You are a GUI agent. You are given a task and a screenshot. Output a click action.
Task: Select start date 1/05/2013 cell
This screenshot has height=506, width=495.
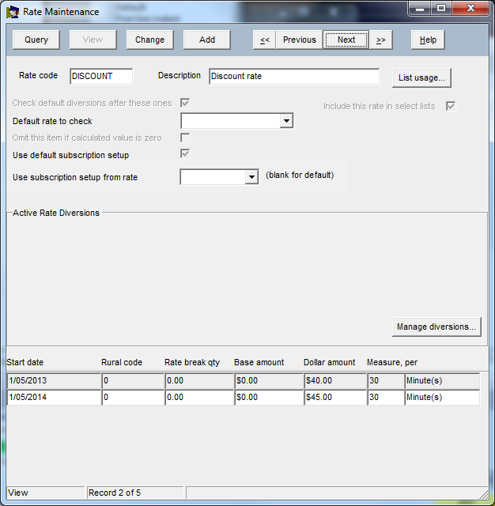(54, 381)
